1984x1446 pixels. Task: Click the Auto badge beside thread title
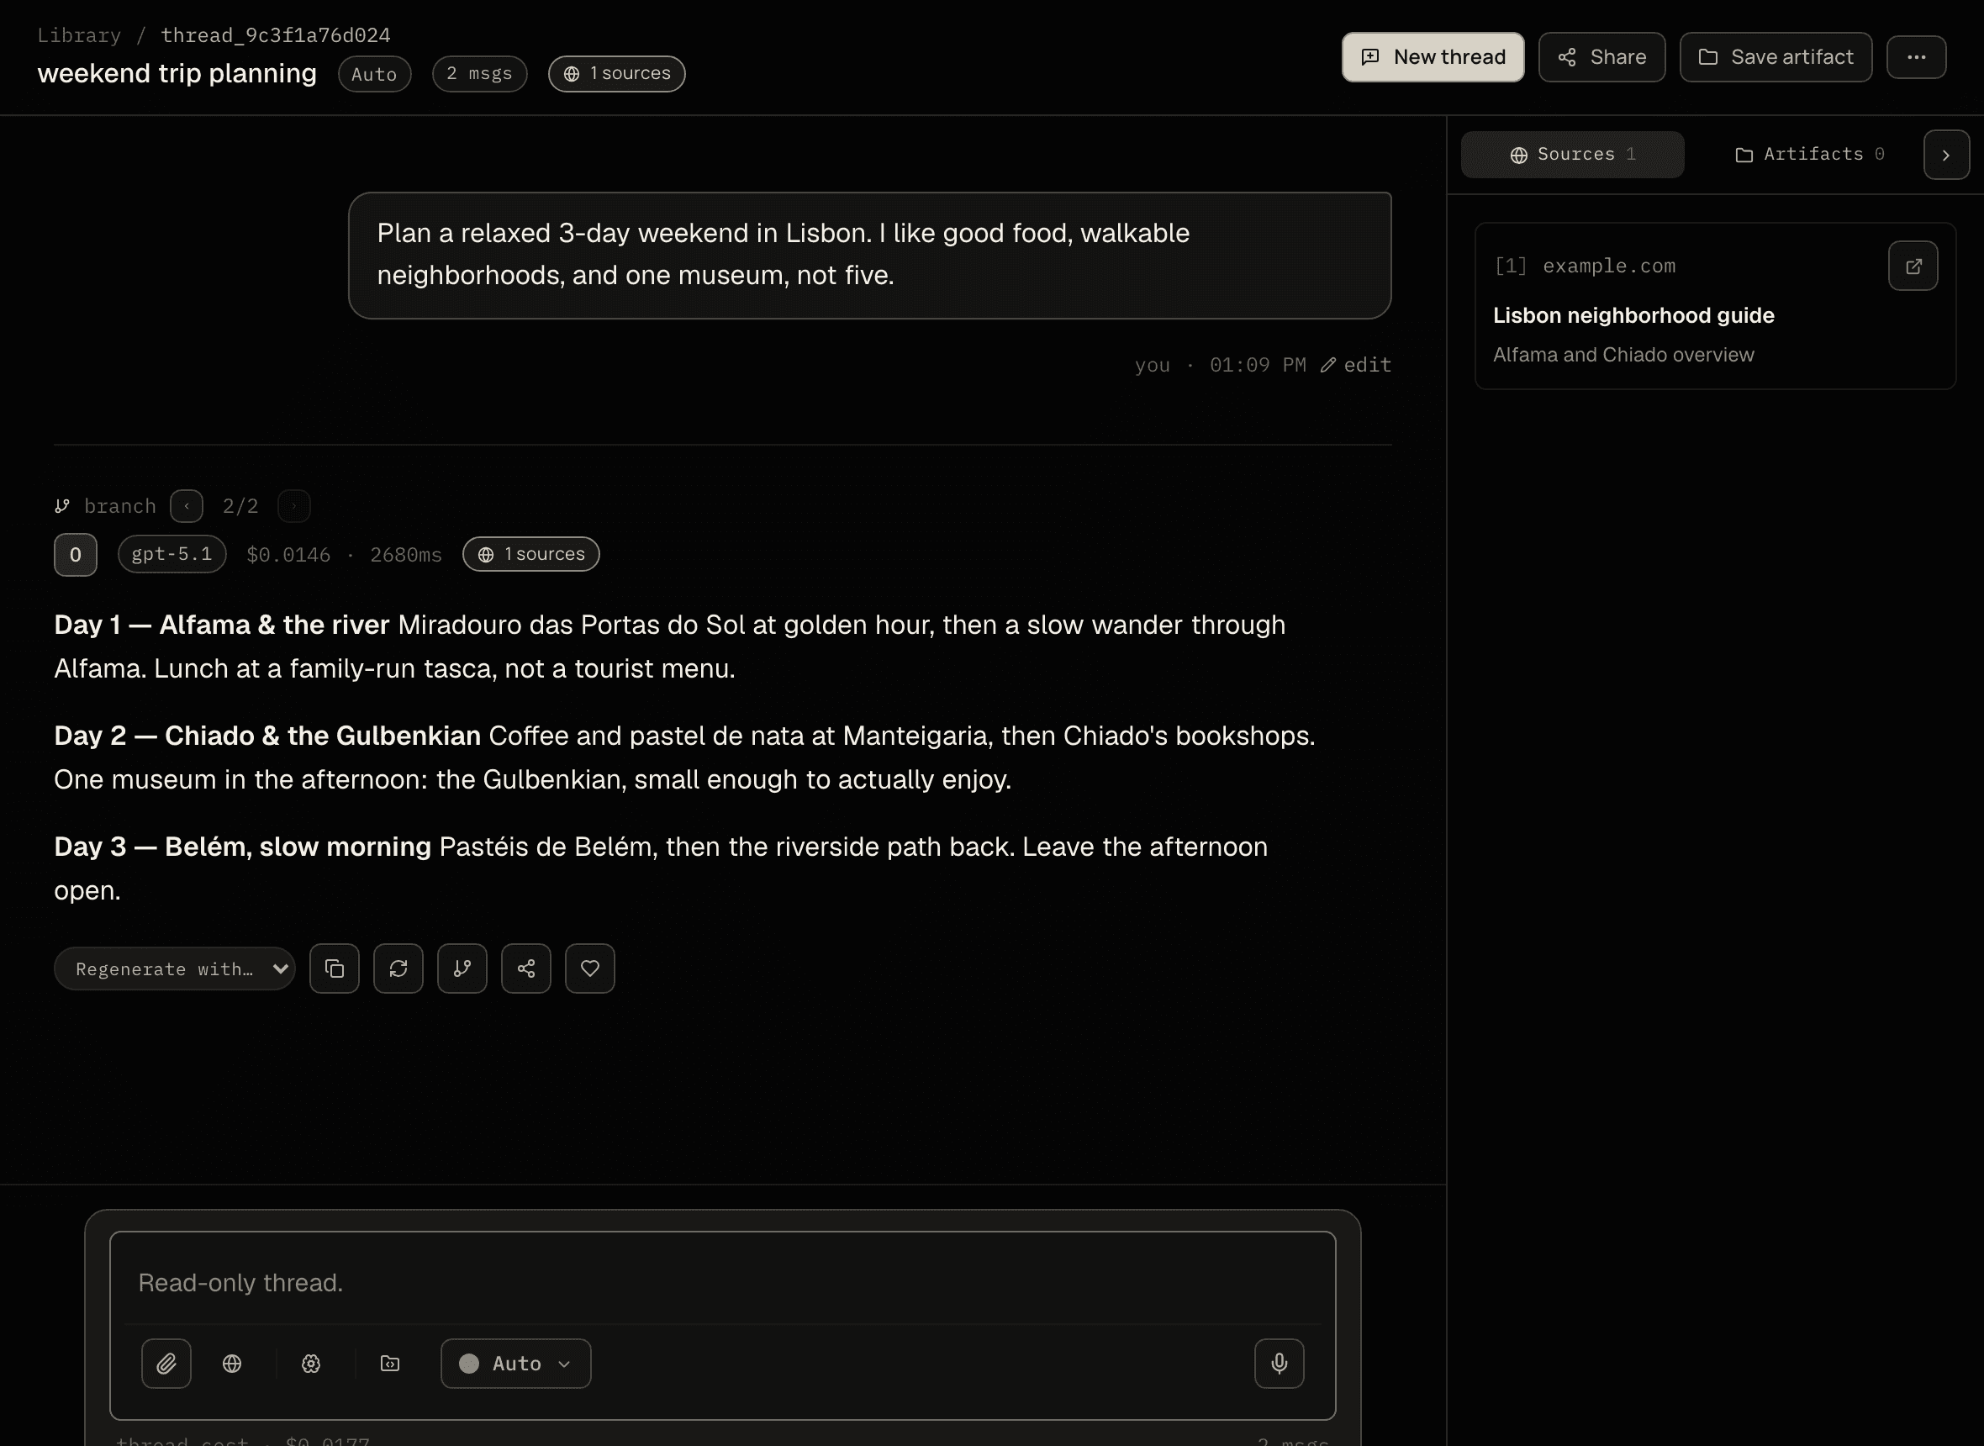click(375, 73)
